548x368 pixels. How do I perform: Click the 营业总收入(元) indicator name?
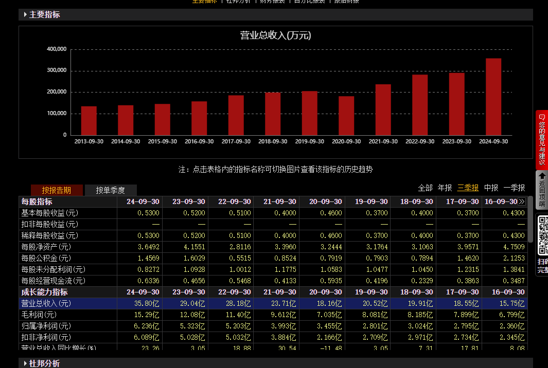coord(46,303)
